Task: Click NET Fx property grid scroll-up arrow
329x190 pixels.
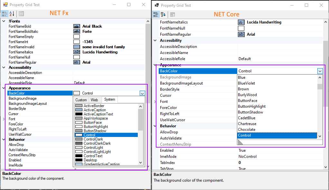Action: (x=148, y=21)
